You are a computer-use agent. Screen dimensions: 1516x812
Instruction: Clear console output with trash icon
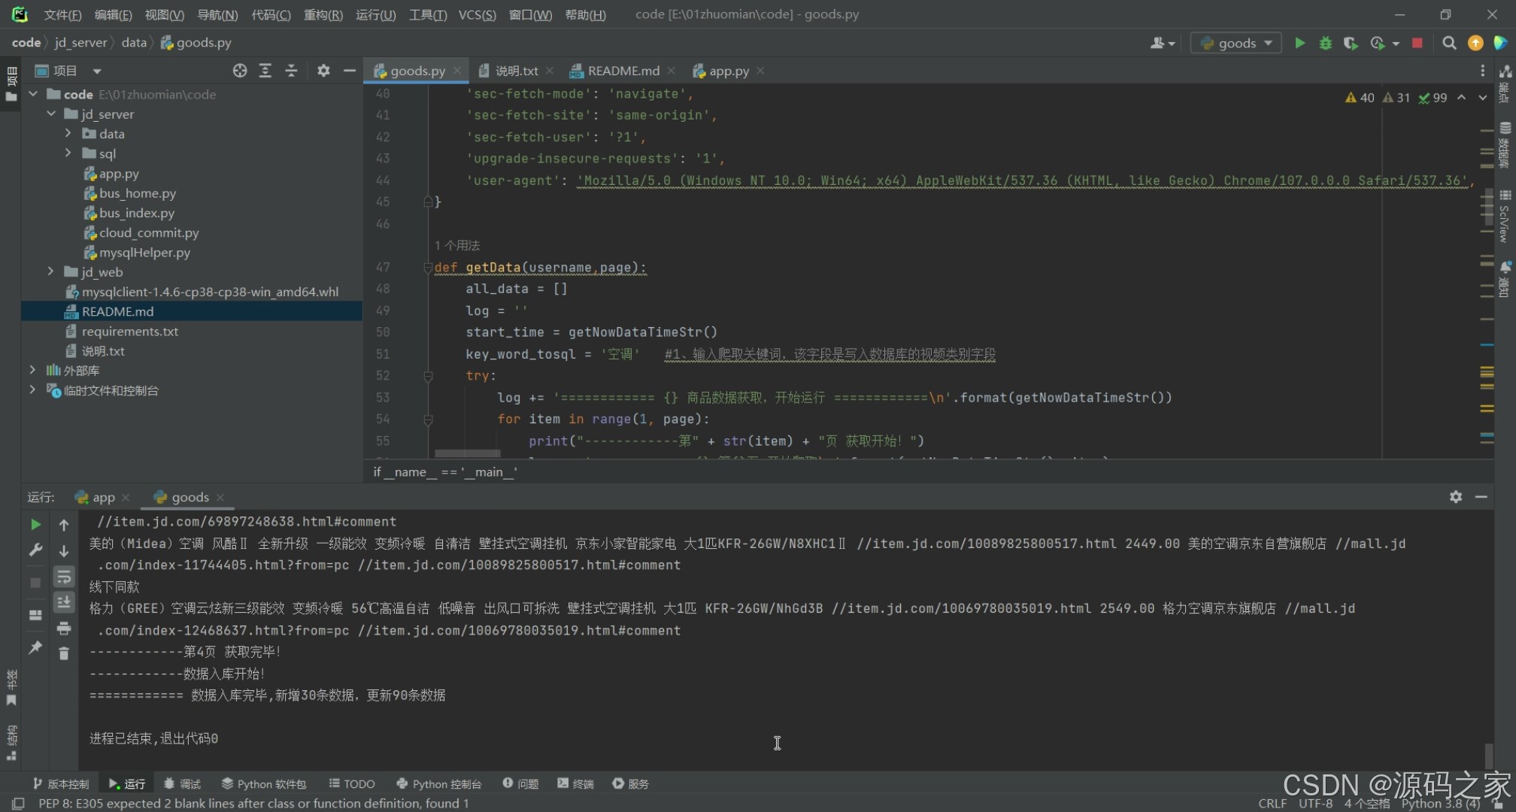64,653
